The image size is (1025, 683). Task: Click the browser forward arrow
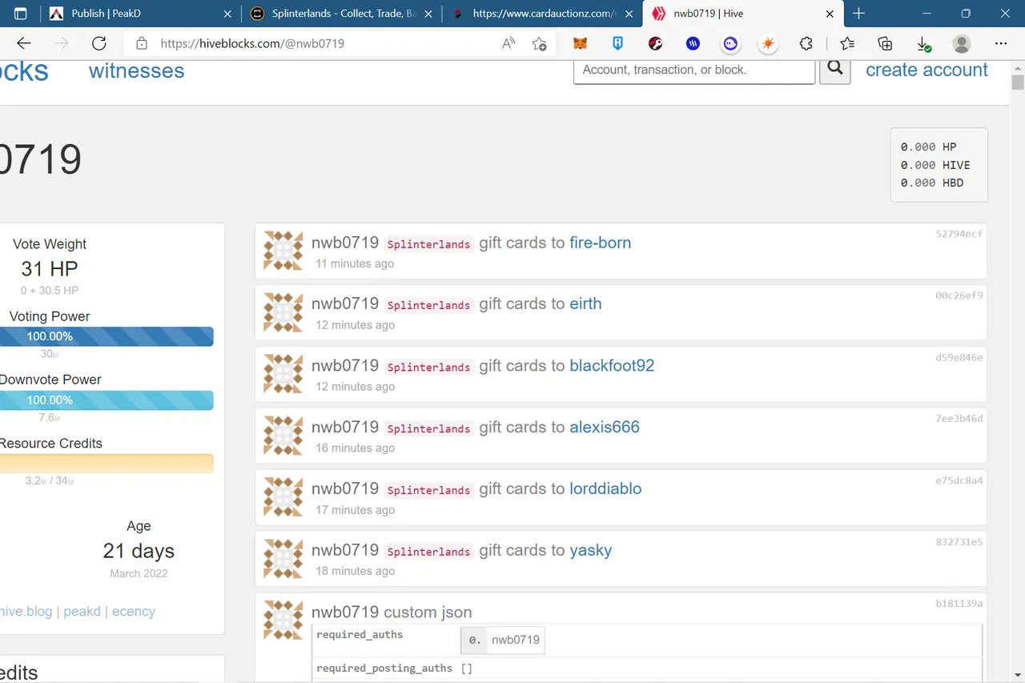click(62, 43)
